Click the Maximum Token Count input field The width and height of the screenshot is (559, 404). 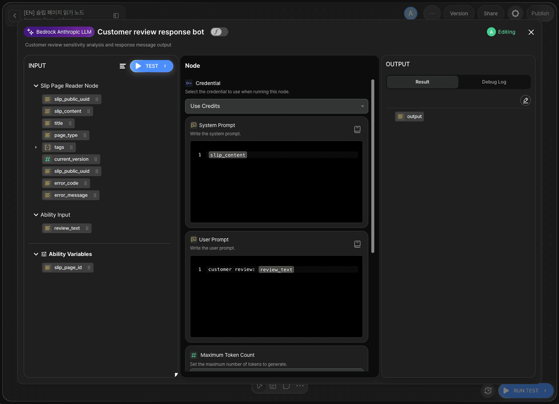point(277,370)
